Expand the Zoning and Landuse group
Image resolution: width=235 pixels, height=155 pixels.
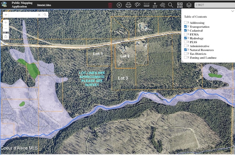pos(188,57)
